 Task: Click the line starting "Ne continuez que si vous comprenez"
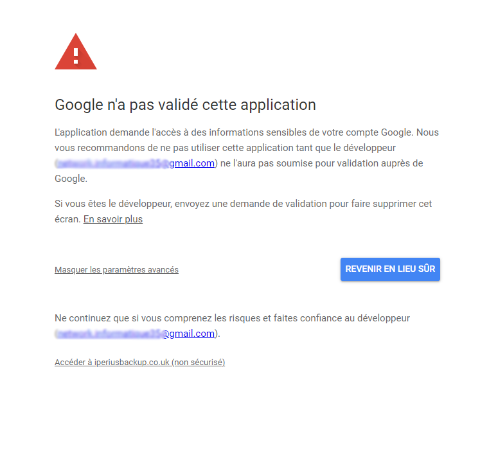[232, 318]
